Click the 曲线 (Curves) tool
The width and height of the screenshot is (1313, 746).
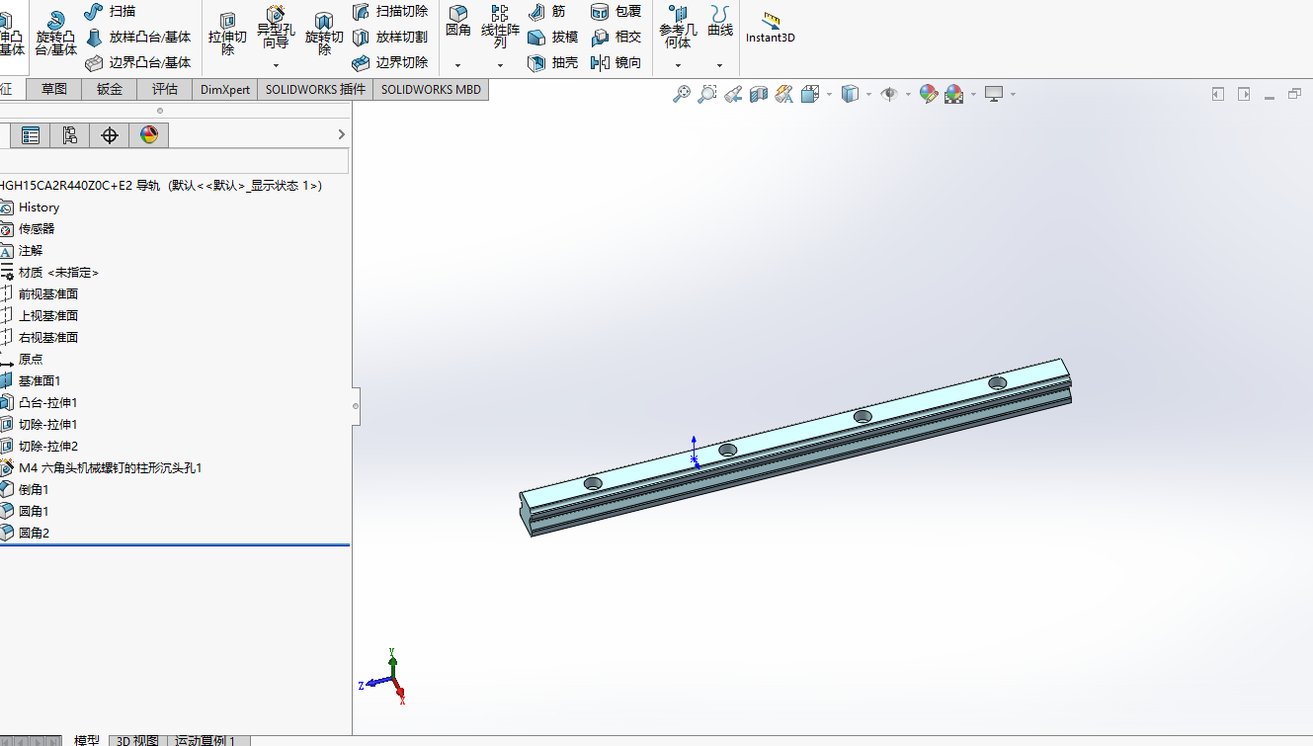[720, 22]
